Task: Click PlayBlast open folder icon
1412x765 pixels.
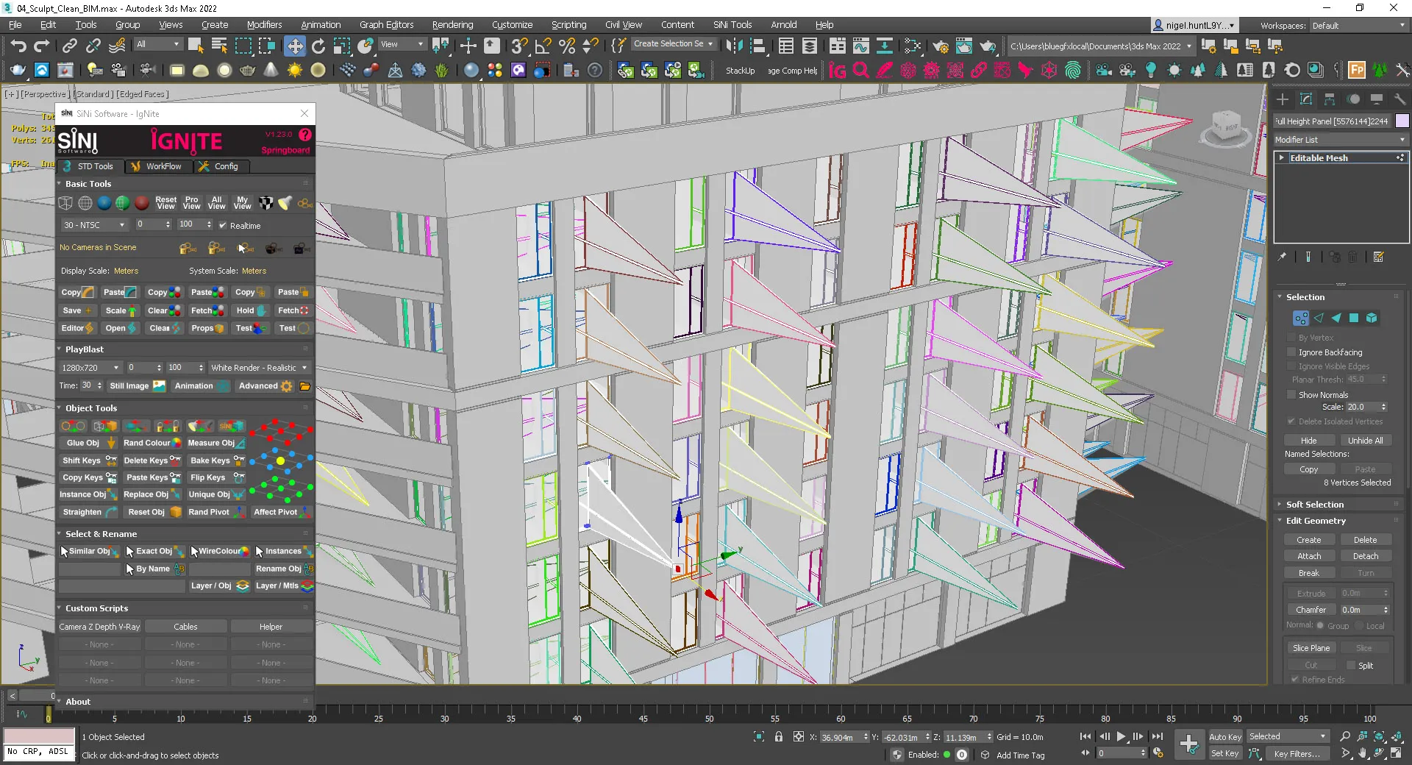Action: (x=305, y=386)
